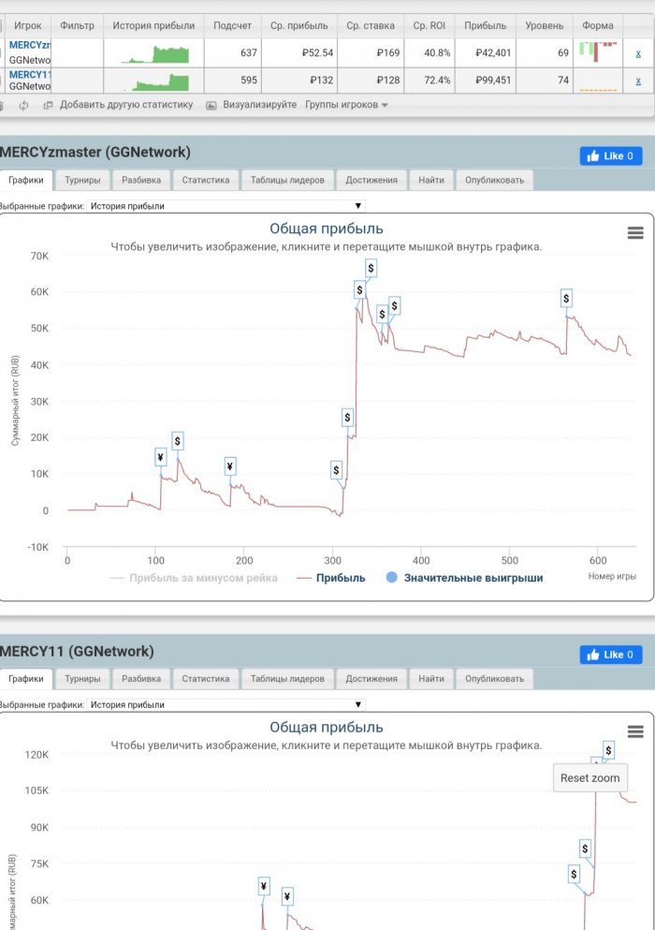
Task: Click thumbs-up Like button in MERCYzmaster header
Action: click(610, 156)
